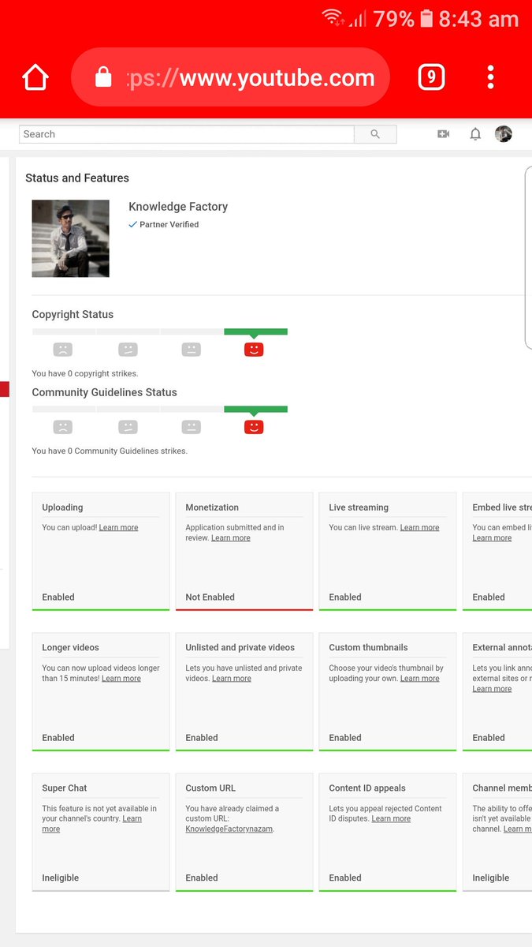Viewport: 532px width, 947px height.
Task: Focus the YouTube Search field
Action: point(187,134)
